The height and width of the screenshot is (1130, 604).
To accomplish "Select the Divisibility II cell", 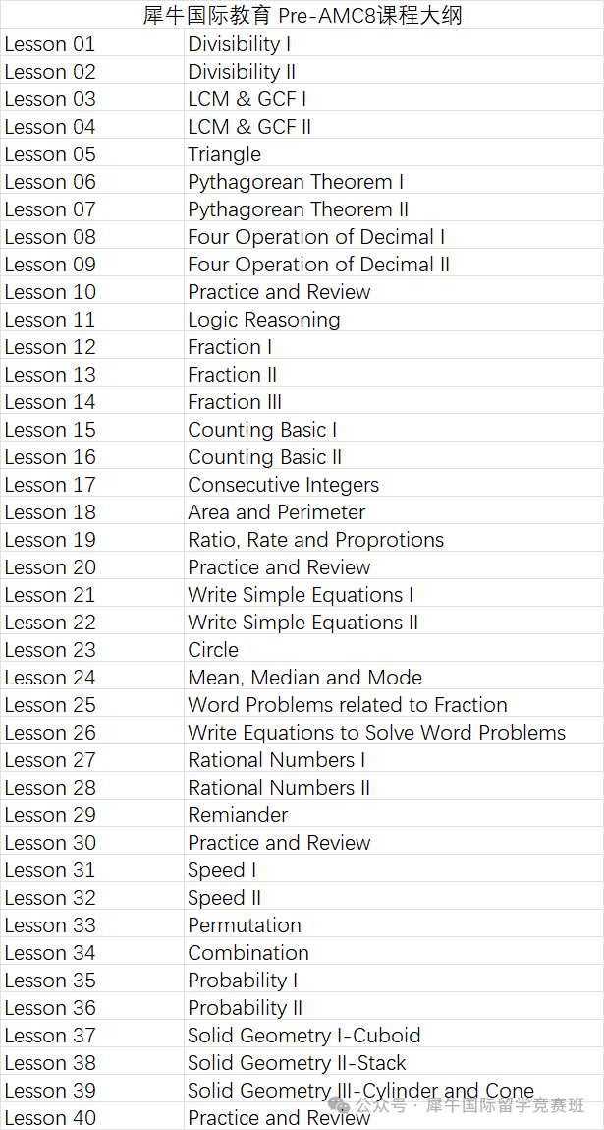I will (x=242, y=72).
